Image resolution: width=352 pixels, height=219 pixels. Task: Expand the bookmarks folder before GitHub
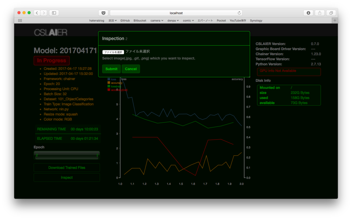(x=112, y=20)
